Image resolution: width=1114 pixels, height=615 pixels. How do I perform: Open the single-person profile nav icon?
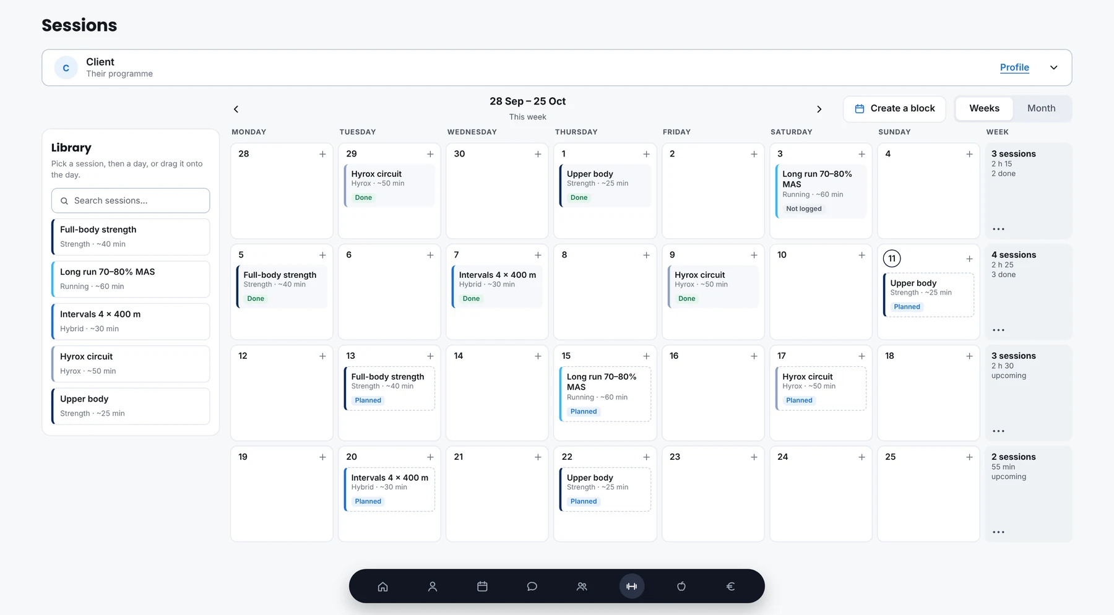click(x=433, y=587)
